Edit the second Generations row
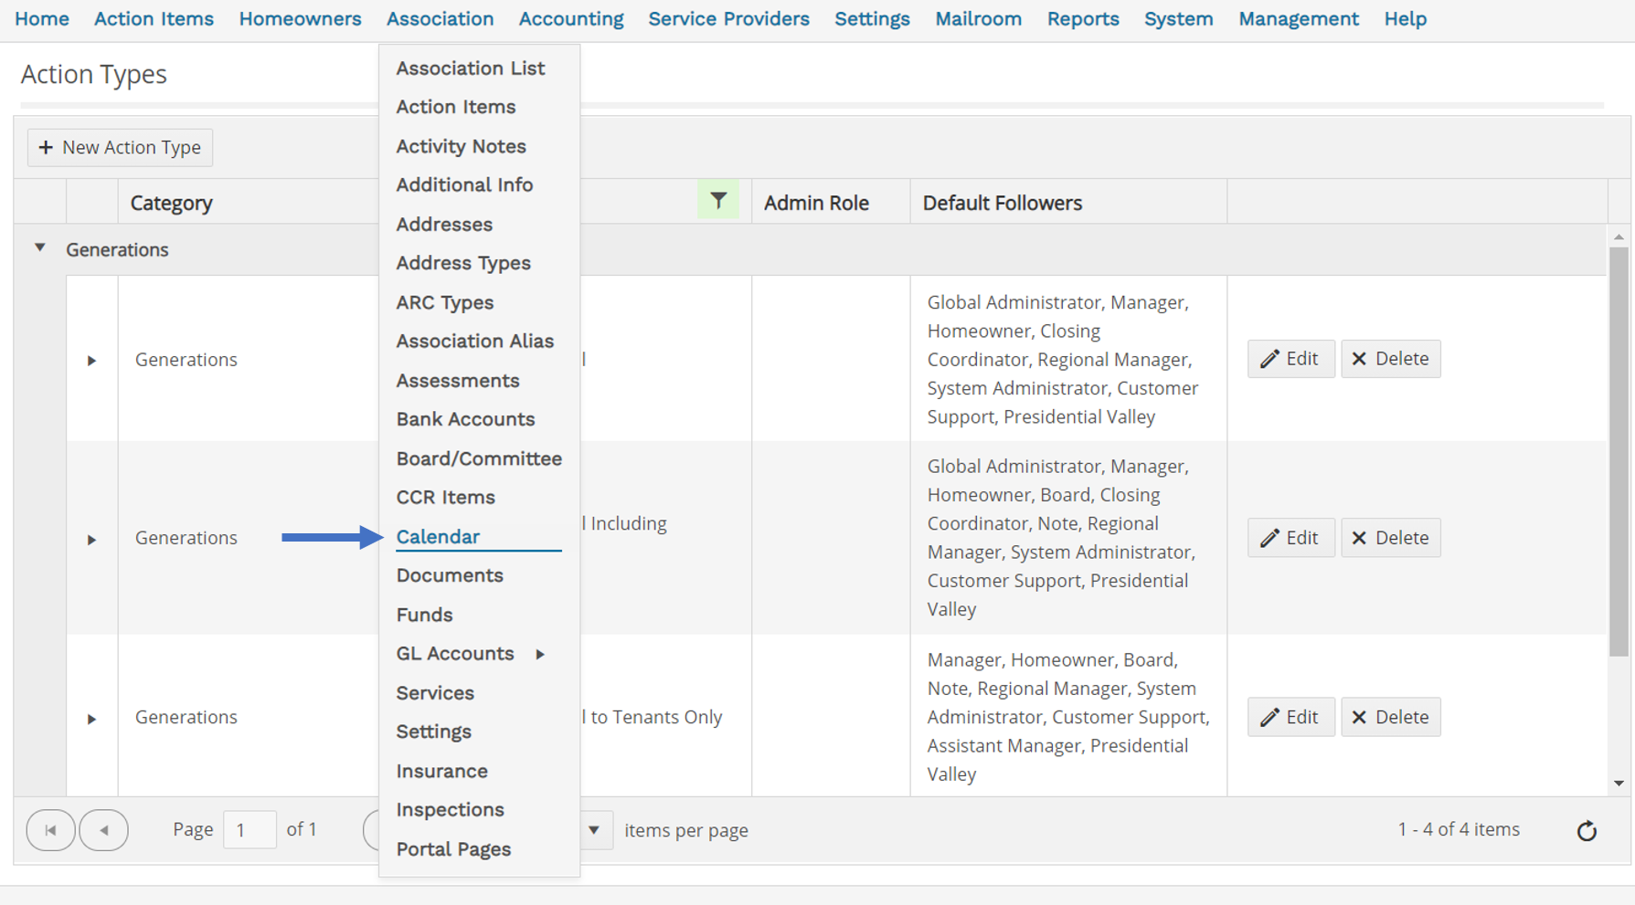The height and width of the screenshot is (905, 1635). [1290, 538]
